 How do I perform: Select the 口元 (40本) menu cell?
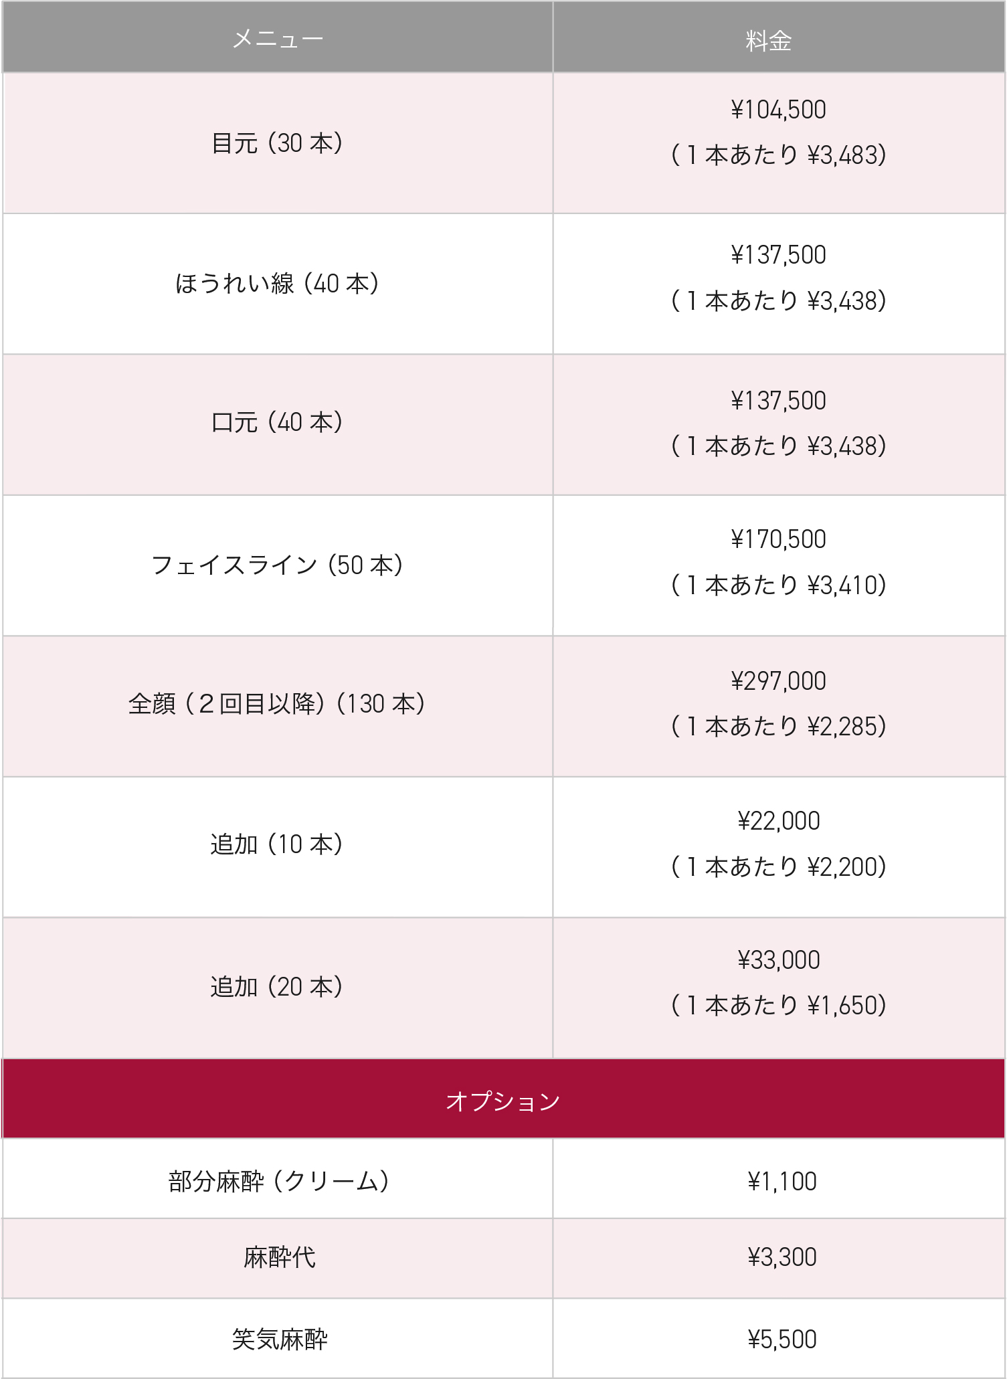pyautogui.click(x=277, y=423)
